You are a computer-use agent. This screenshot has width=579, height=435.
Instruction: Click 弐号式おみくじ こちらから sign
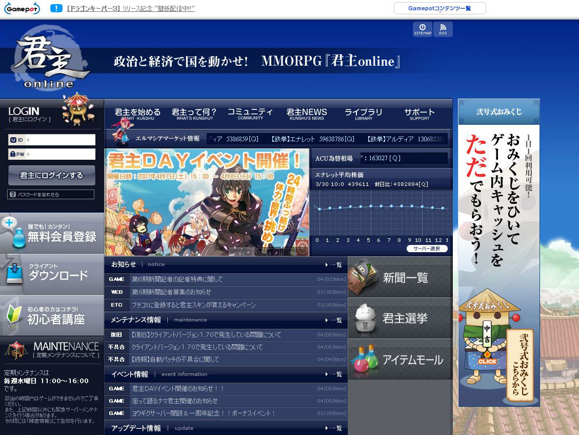tap(521, 365)
